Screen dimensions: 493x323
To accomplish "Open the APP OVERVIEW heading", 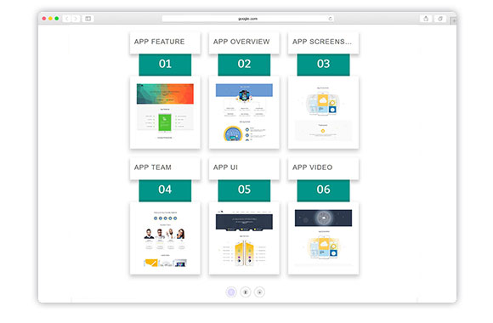I will (x=241, y=42).
